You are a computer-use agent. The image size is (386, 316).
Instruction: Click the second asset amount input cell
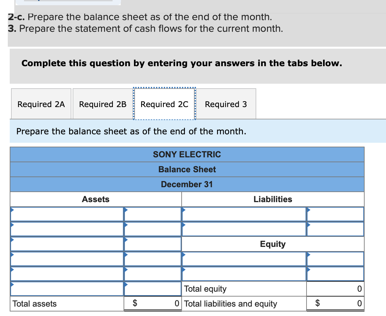(x=152, y=229)
